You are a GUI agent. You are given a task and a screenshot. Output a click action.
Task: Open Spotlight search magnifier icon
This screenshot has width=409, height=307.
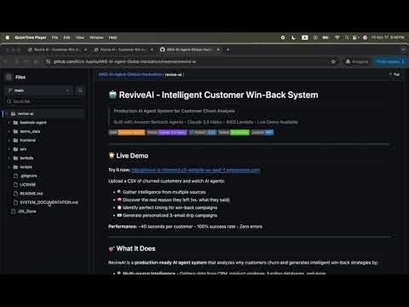pos(347,38)
